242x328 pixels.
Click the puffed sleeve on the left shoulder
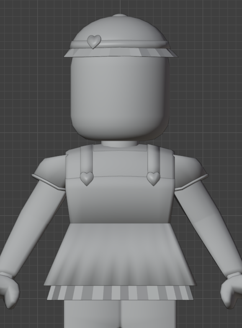click(x=50, y=173)
